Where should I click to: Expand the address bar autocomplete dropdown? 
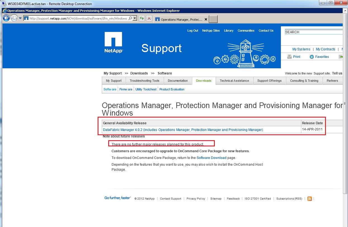(135, 18)
